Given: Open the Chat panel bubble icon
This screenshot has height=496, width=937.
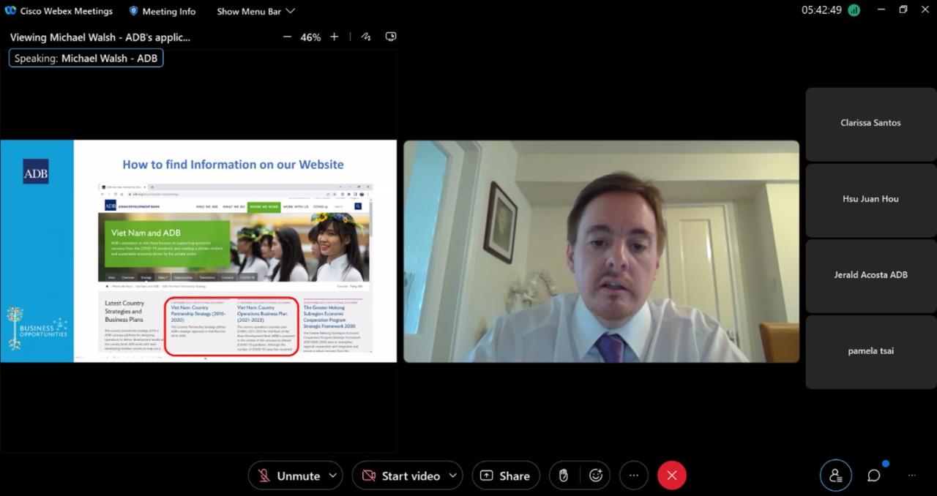Looking at the screenshot, I should click(x=874, y=476).
